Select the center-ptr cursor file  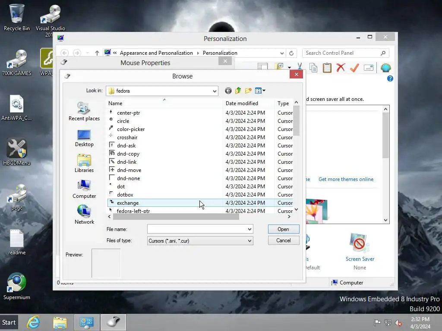point(128,113)
